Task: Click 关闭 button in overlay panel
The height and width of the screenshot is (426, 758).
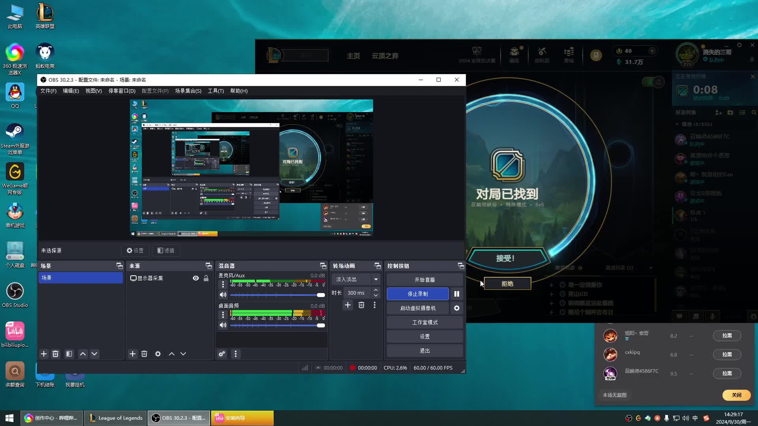Action: pos(736,395)
